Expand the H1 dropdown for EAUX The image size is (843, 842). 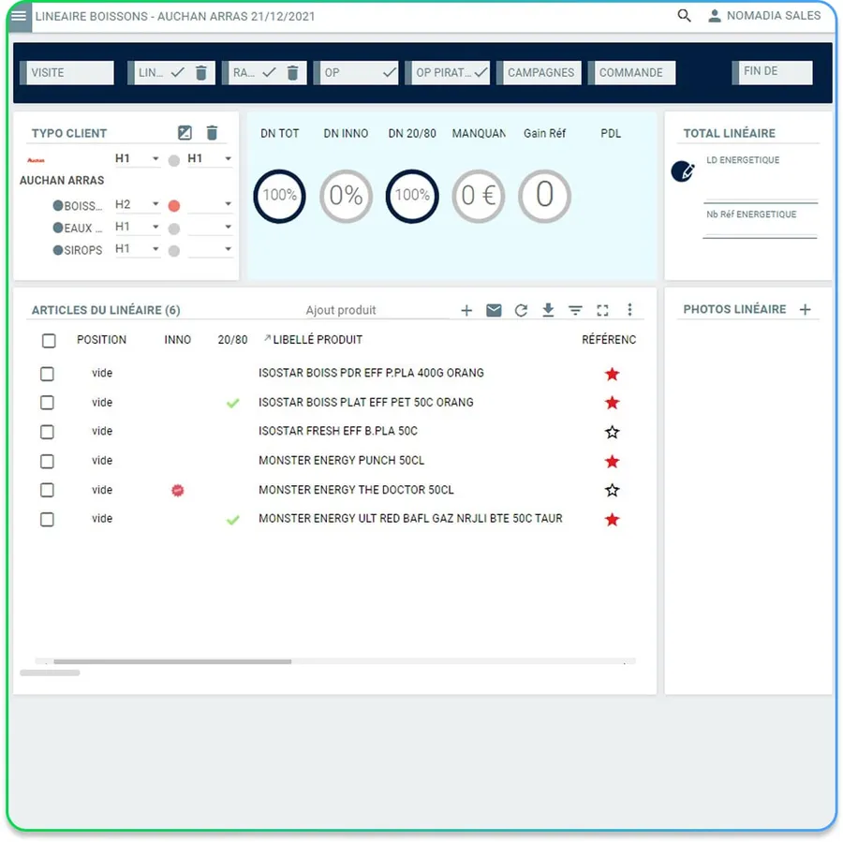click(137, 227)
